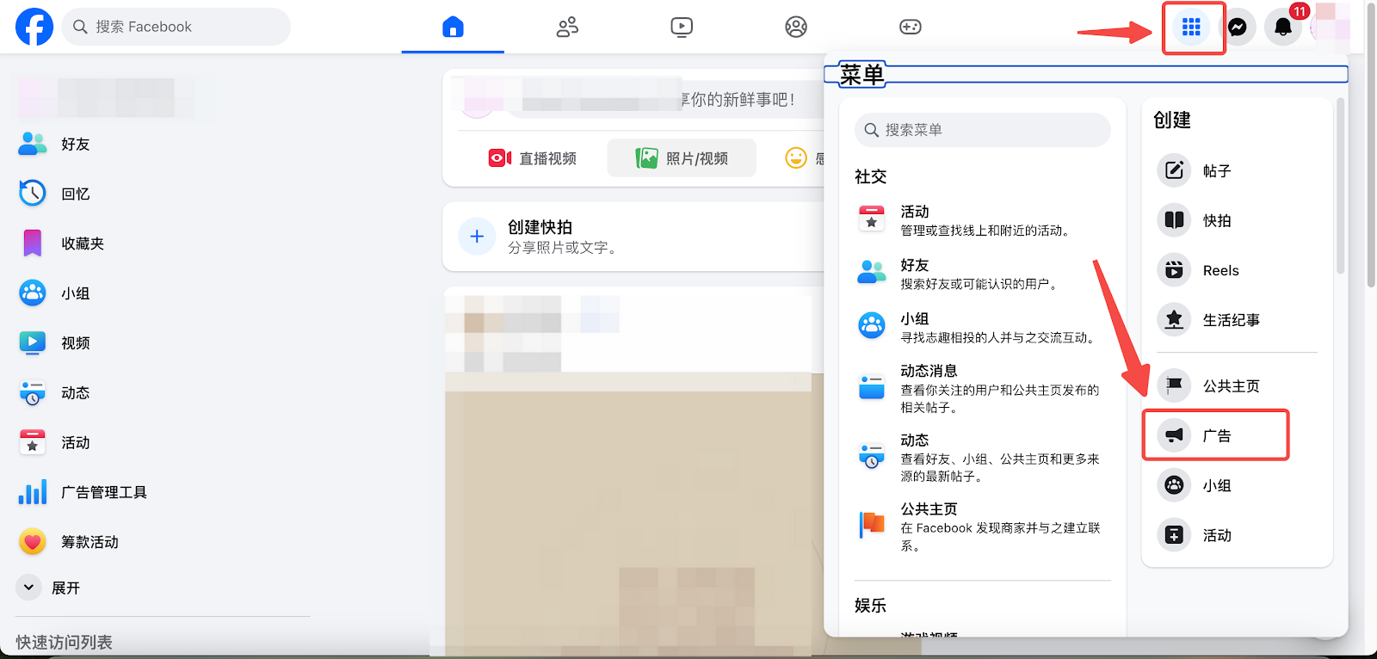Open the Messenger icon
The width and height of the screenshot is (1377, 659).
tap(1238, 28)
